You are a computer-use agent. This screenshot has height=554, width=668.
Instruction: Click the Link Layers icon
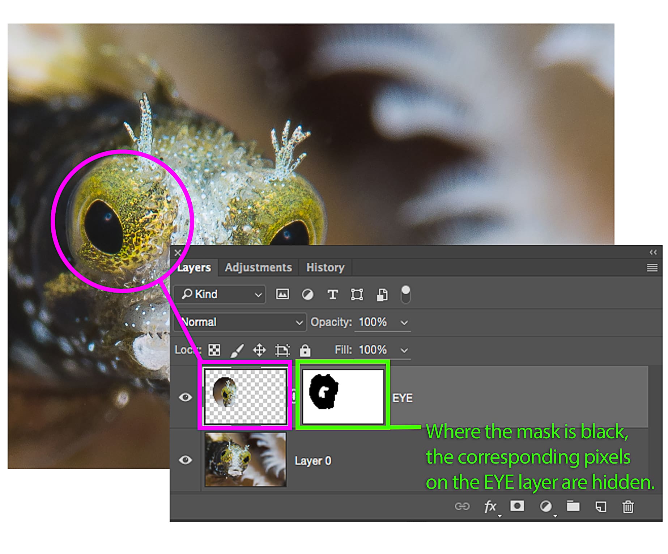click(x=463, y=507)
